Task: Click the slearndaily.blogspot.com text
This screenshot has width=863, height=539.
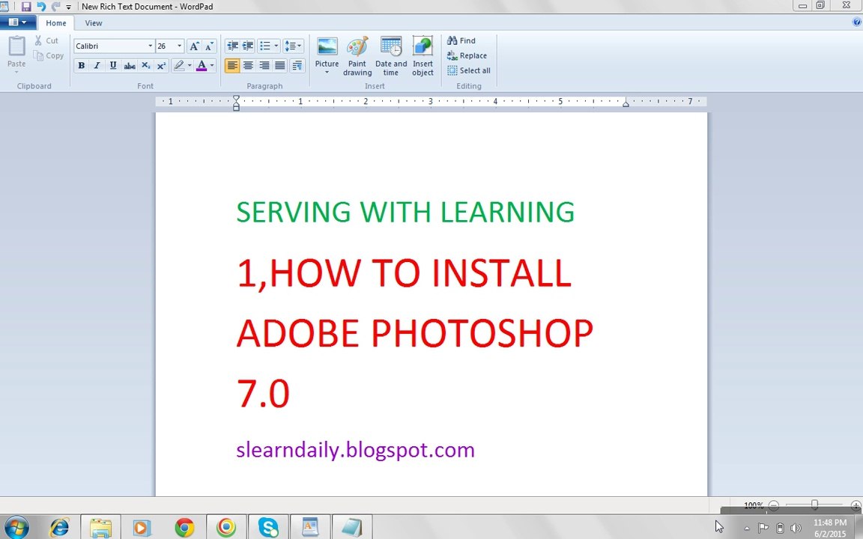Action: click(356, 450)
